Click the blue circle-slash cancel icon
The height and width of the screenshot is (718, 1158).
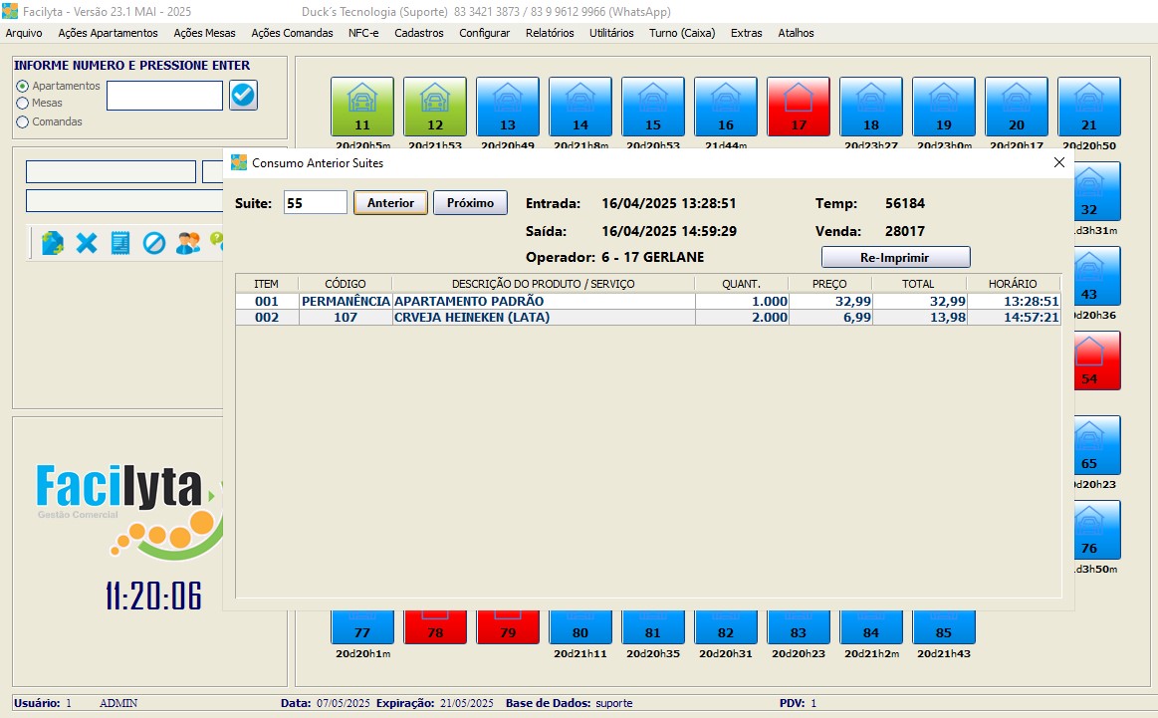[x=154, y=243]
